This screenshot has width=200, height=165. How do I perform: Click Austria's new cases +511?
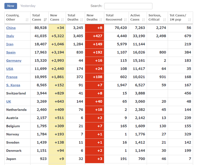[59, 118]
